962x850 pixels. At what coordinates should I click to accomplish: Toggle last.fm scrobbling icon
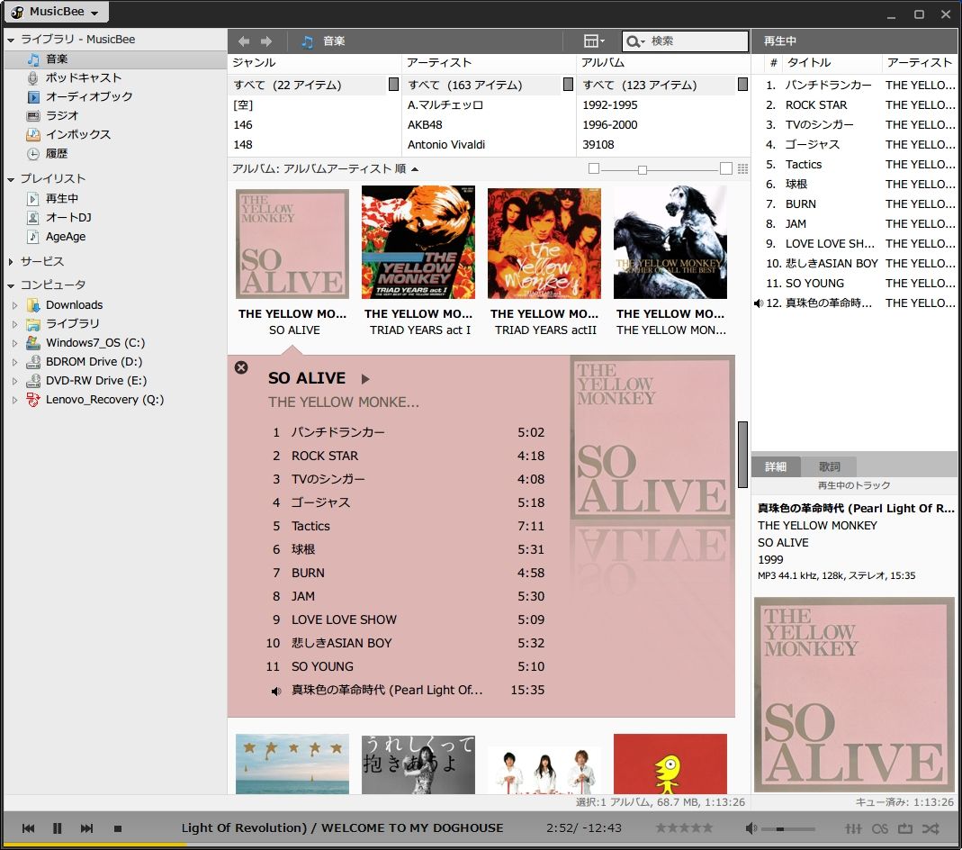click(x=880, y=828)
